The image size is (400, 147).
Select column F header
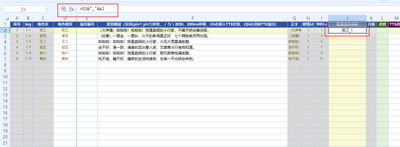[x=192, y=19]
